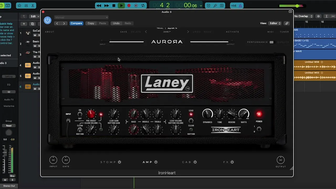Viewport: 336px width, 189px height.
Task: Click the plugin link chain icon
Action: 287,23
